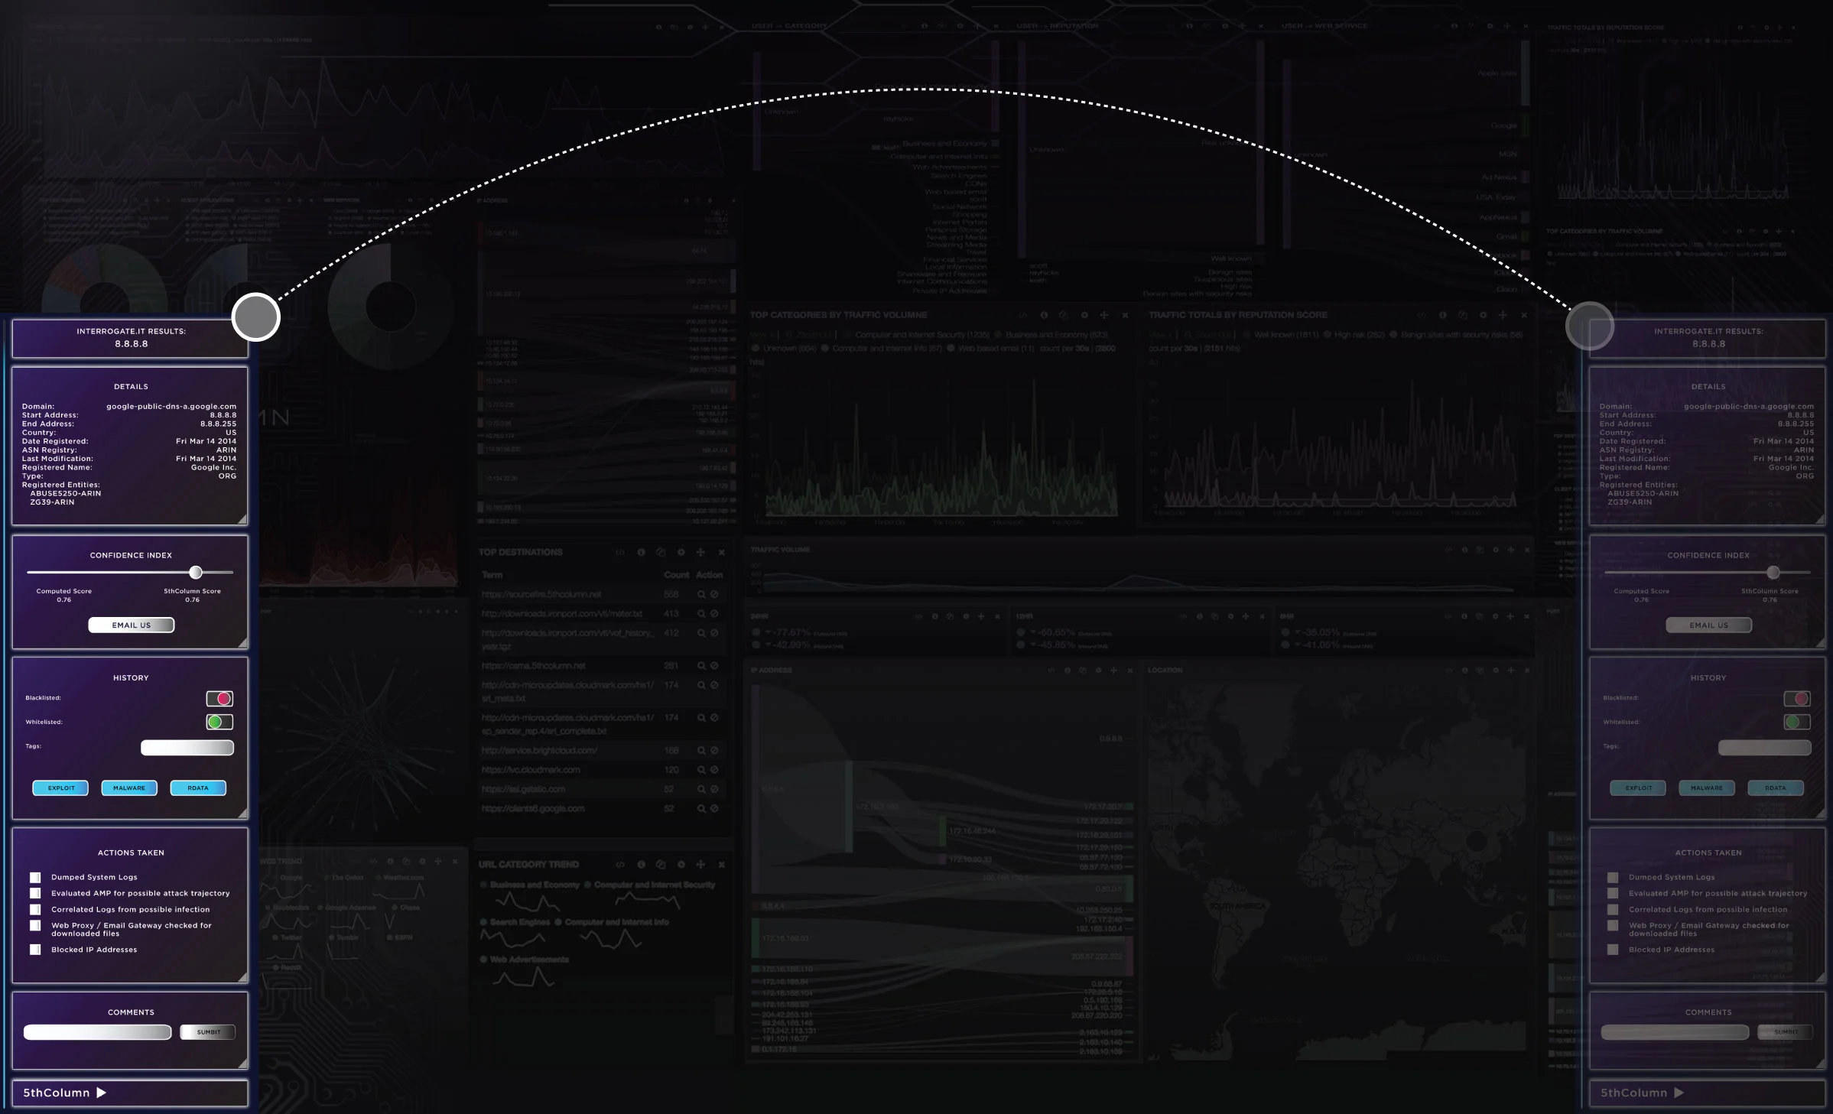Viewport: 1833px width, 1114px height.
Task: Click the corner expander of left Details panel
Action: [x=242, y=520]
